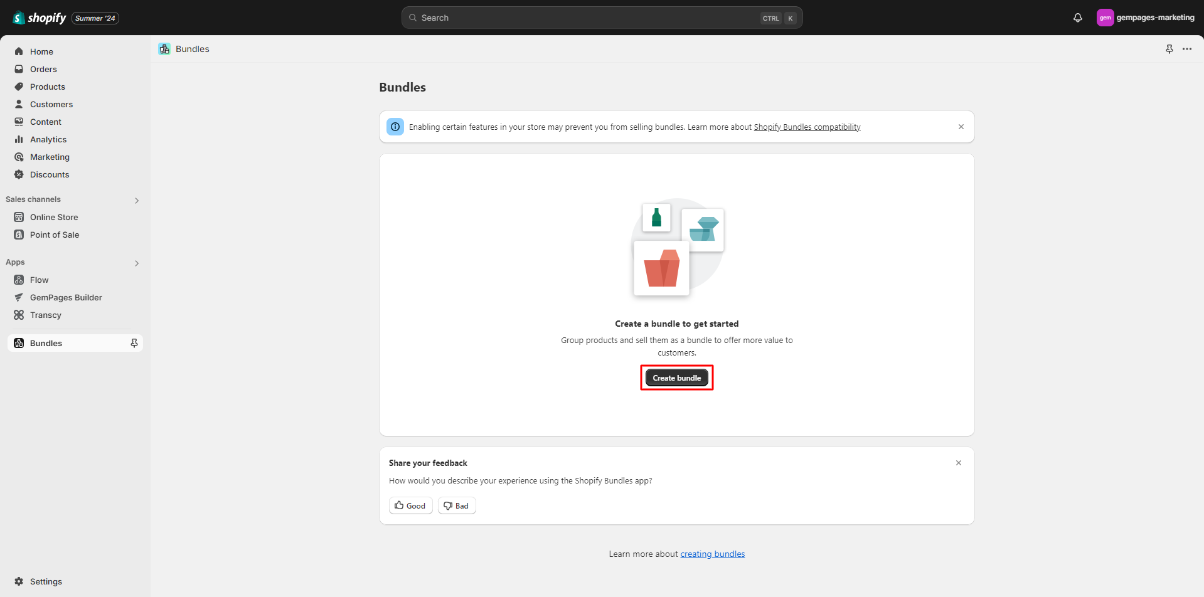1204x597 pixels.
Task: Select Products in the navigation
Action: click(x=47, y=87)
